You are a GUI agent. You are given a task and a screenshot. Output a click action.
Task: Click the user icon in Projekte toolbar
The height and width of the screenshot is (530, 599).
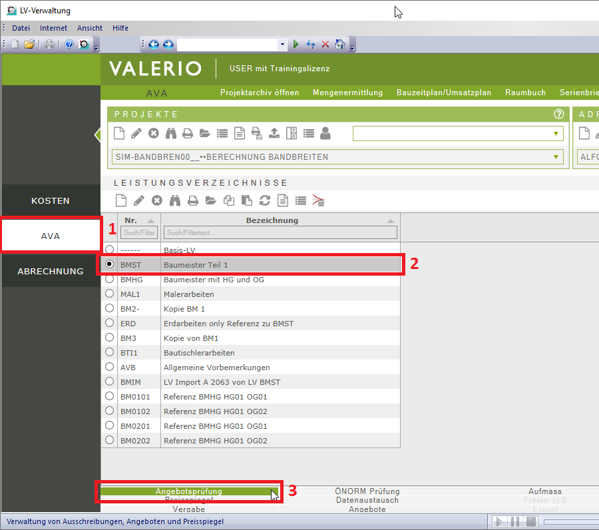click(325, 133)
